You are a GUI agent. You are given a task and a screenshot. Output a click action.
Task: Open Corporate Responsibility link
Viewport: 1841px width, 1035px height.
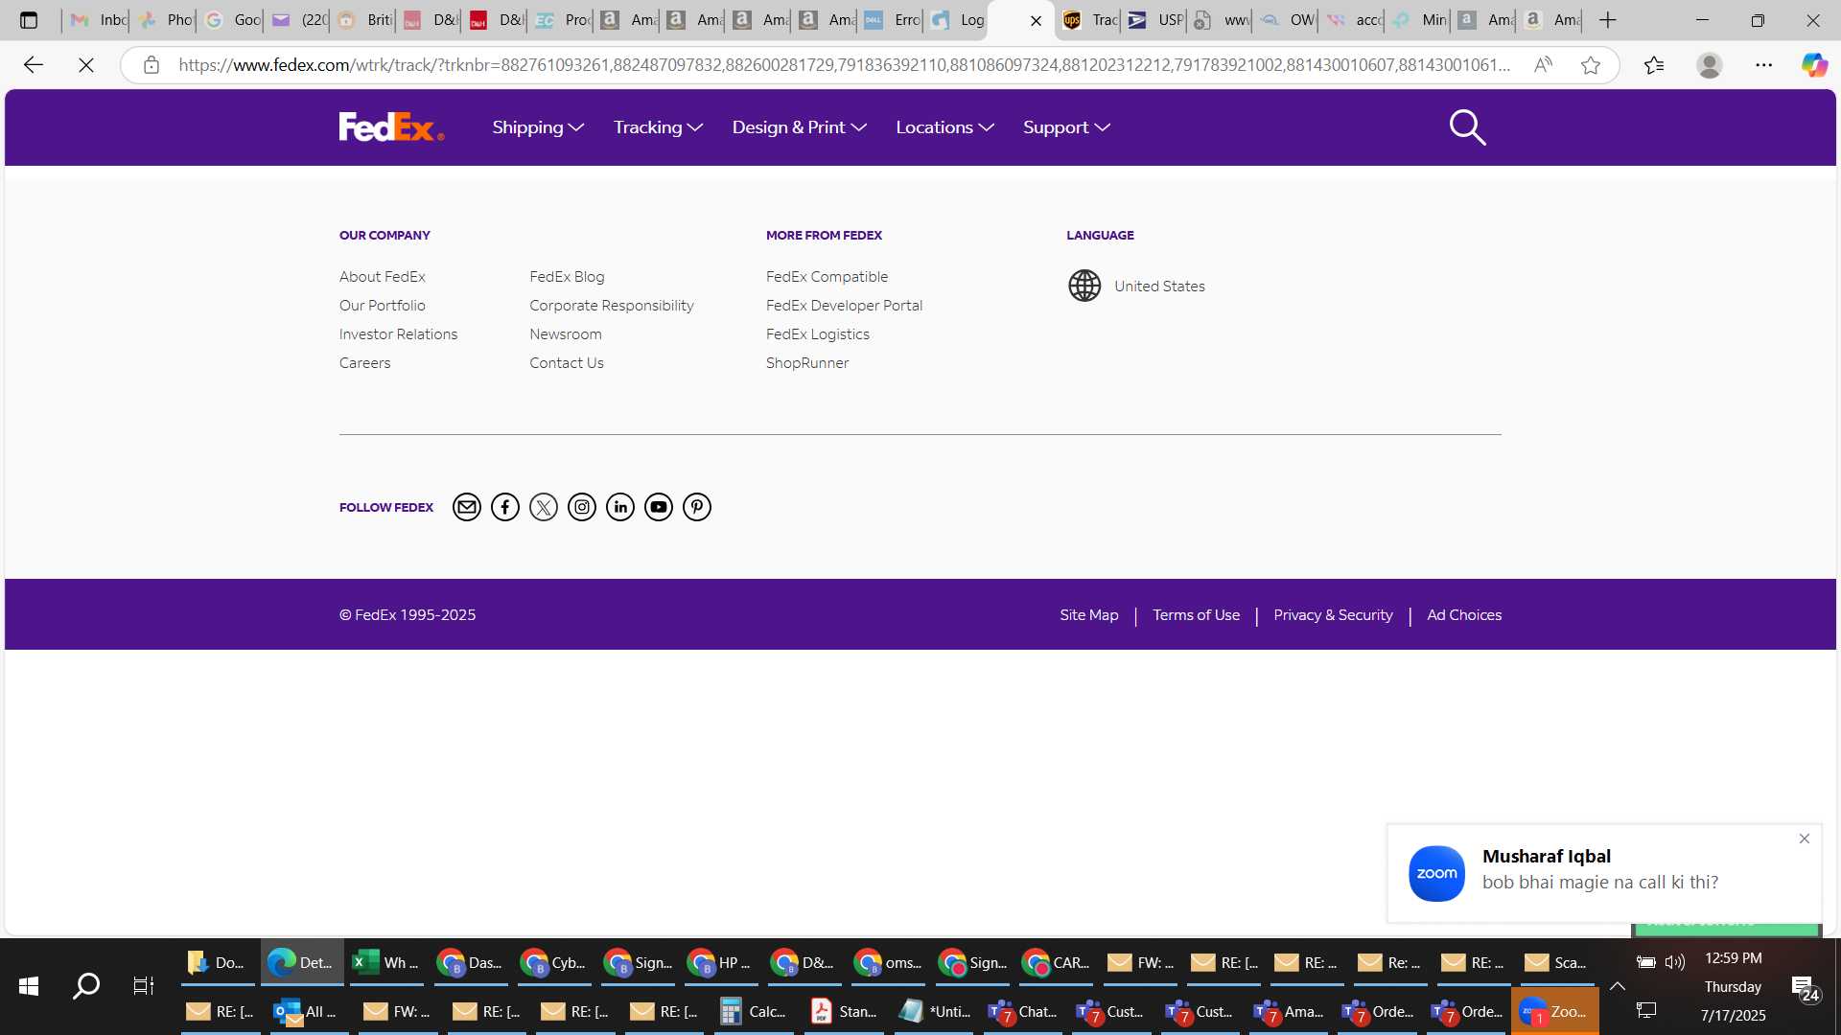(611, 306)
